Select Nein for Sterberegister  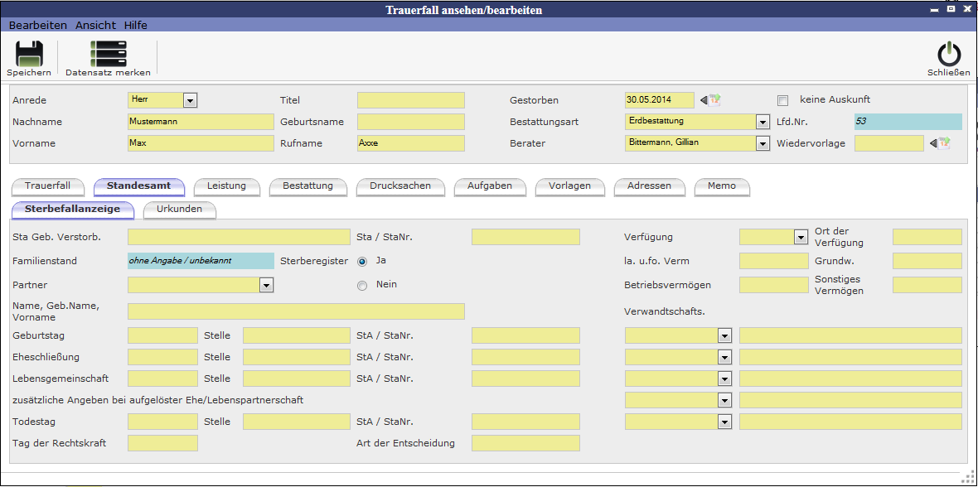[x=362, y=286]
